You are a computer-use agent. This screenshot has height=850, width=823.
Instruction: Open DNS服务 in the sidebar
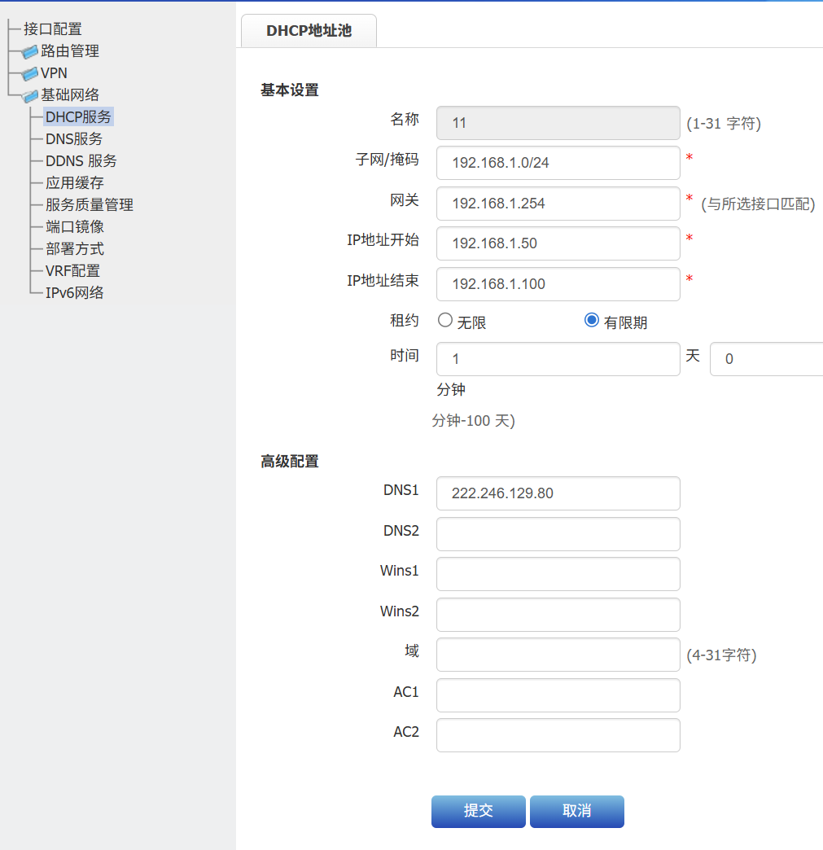[74, 138]
